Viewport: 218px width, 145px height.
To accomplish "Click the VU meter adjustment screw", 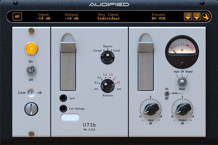I will [x=182, y=64].
